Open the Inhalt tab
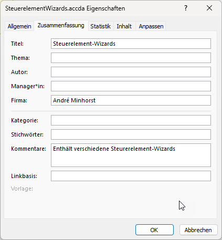 tap(124, 26)
